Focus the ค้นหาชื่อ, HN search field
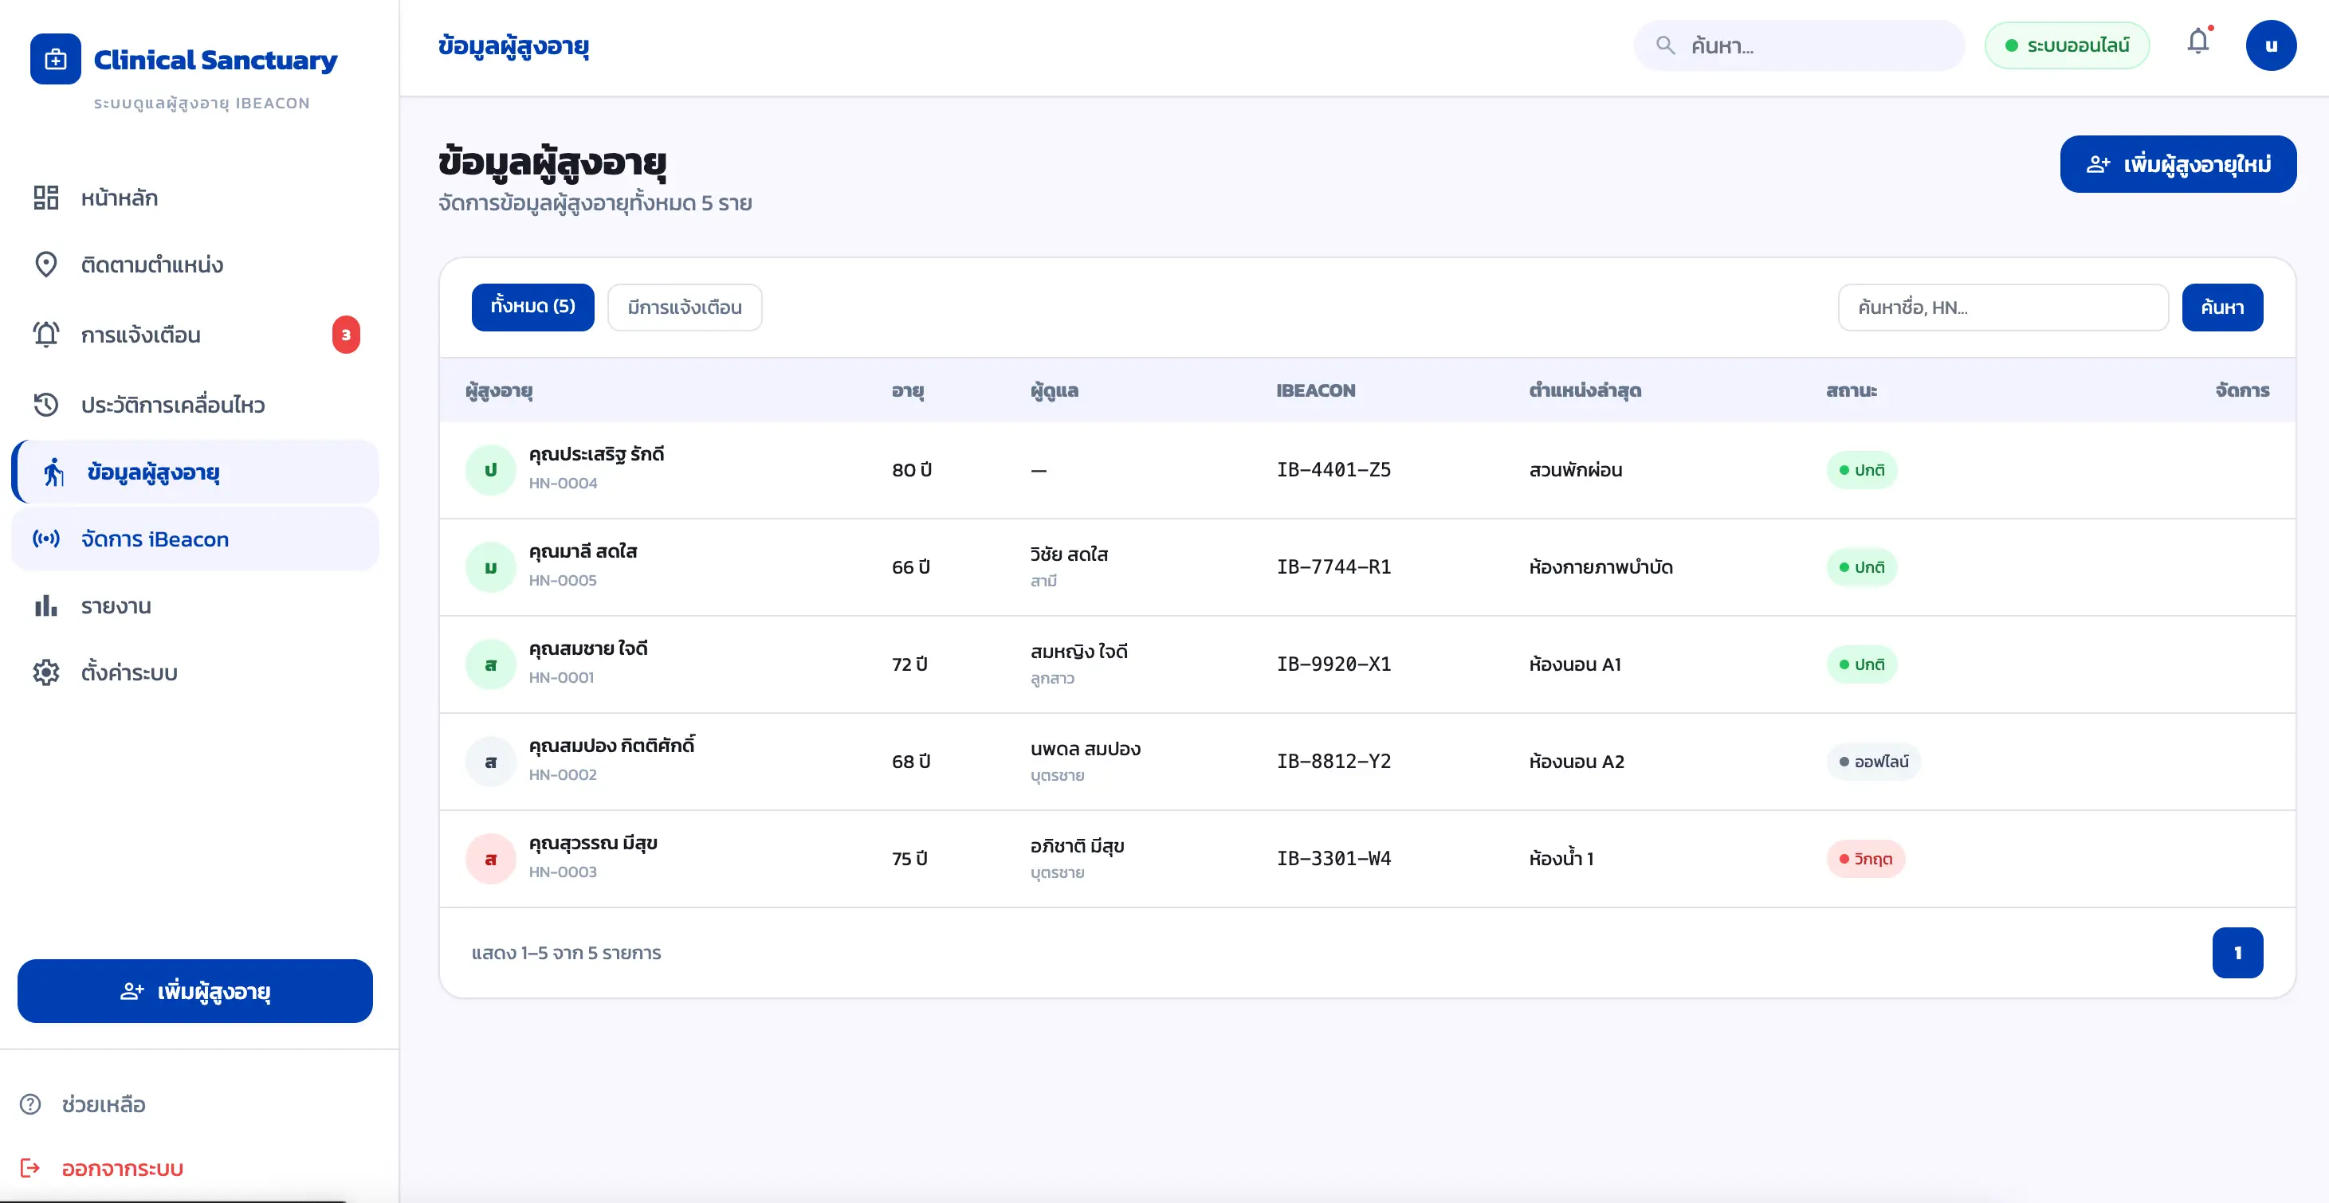2329x1203 pixels. (x=2003, y=308)
